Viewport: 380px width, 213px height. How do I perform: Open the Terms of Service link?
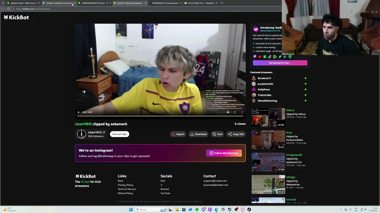click(127, 189)
